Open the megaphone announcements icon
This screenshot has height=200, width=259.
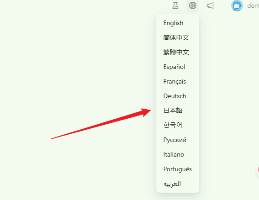(x=210, y=5)
